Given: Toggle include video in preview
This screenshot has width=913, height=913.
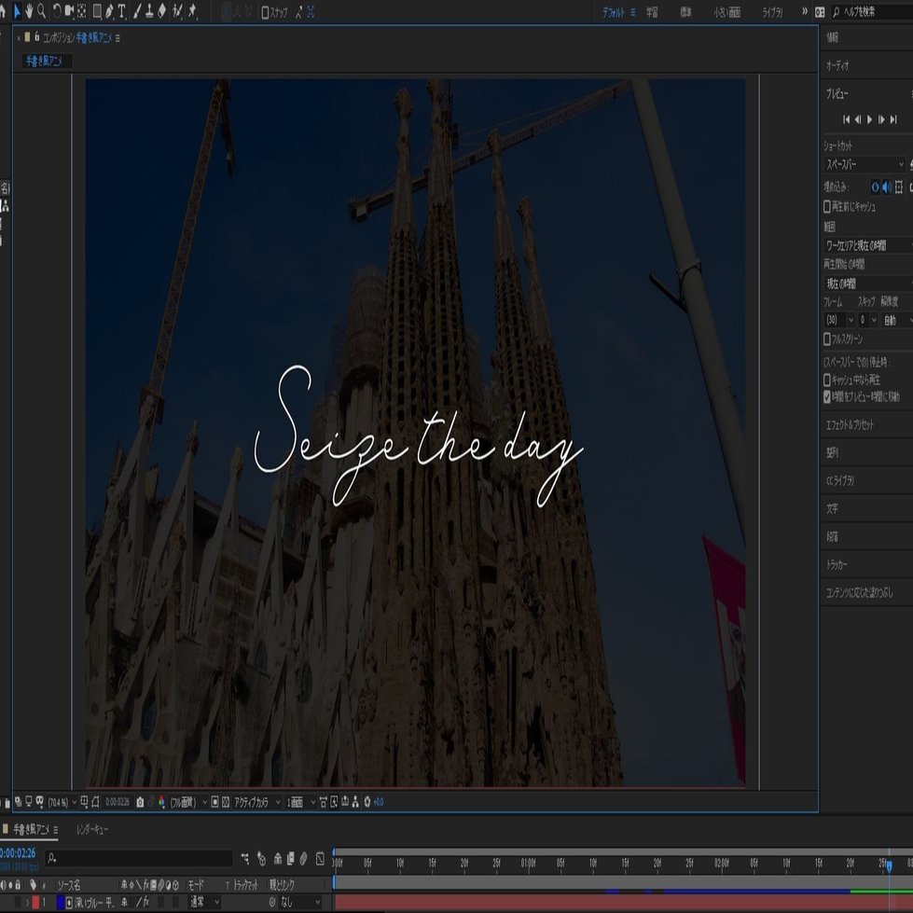Looking at the screenshot, I should point(875,187).
